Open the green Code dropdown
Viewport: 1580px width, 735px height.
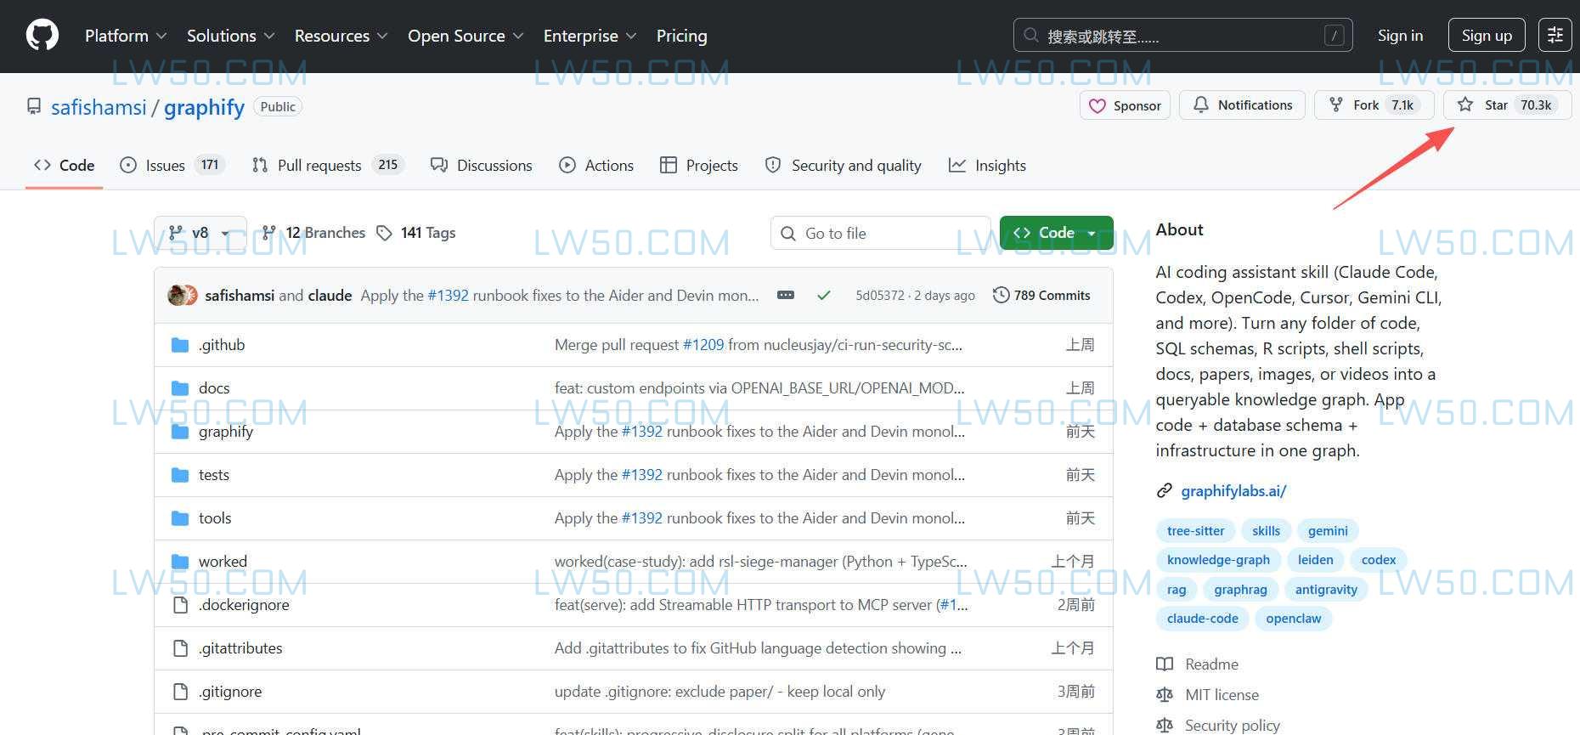click(x=1057, y=233)
